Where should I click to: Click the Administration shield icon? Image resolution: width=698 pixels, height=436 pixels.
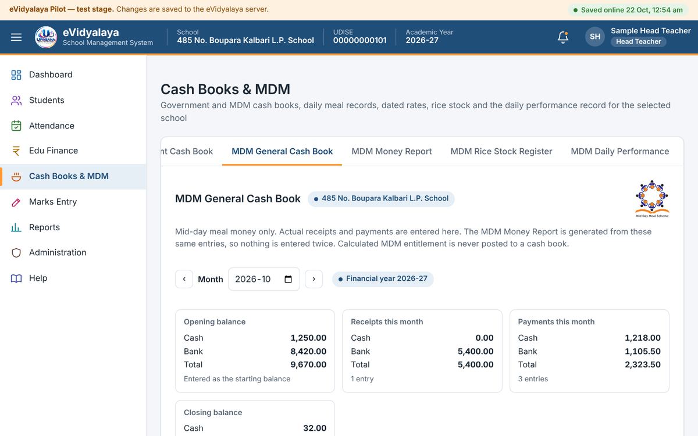tap(16, 252)
